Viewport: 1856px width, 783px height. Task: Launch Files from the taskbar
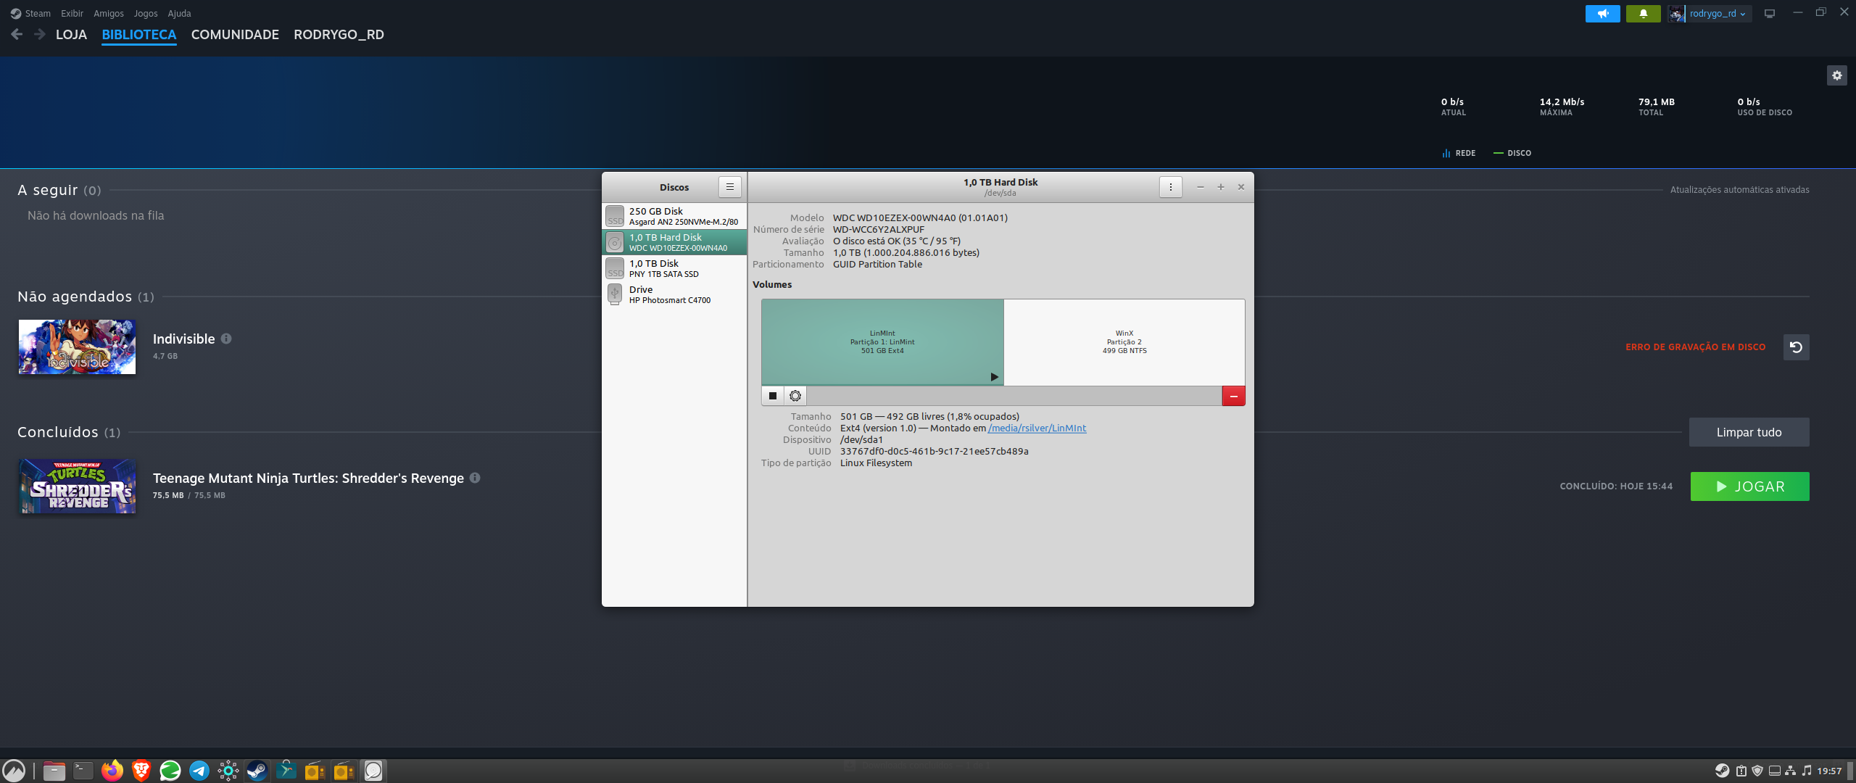coord(54,771)
